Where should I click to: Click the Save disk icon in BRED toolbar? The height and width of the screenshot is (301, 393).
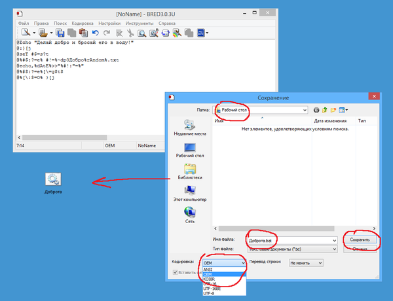[60, 32]
